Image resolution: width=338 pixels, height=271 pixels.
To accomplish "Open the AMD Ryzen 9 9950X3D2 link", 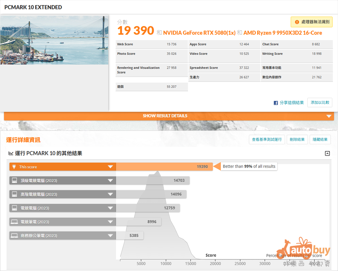I will click(282, 33).
